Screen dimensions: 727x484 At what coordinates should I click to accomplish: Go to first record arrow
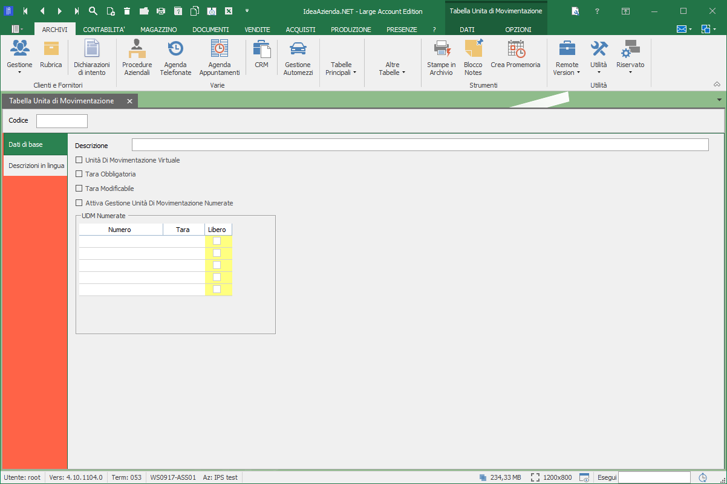point(25,11)
